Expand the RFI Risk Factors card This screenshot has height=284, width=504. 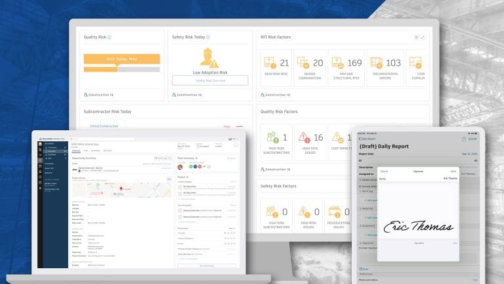[423, 37]
